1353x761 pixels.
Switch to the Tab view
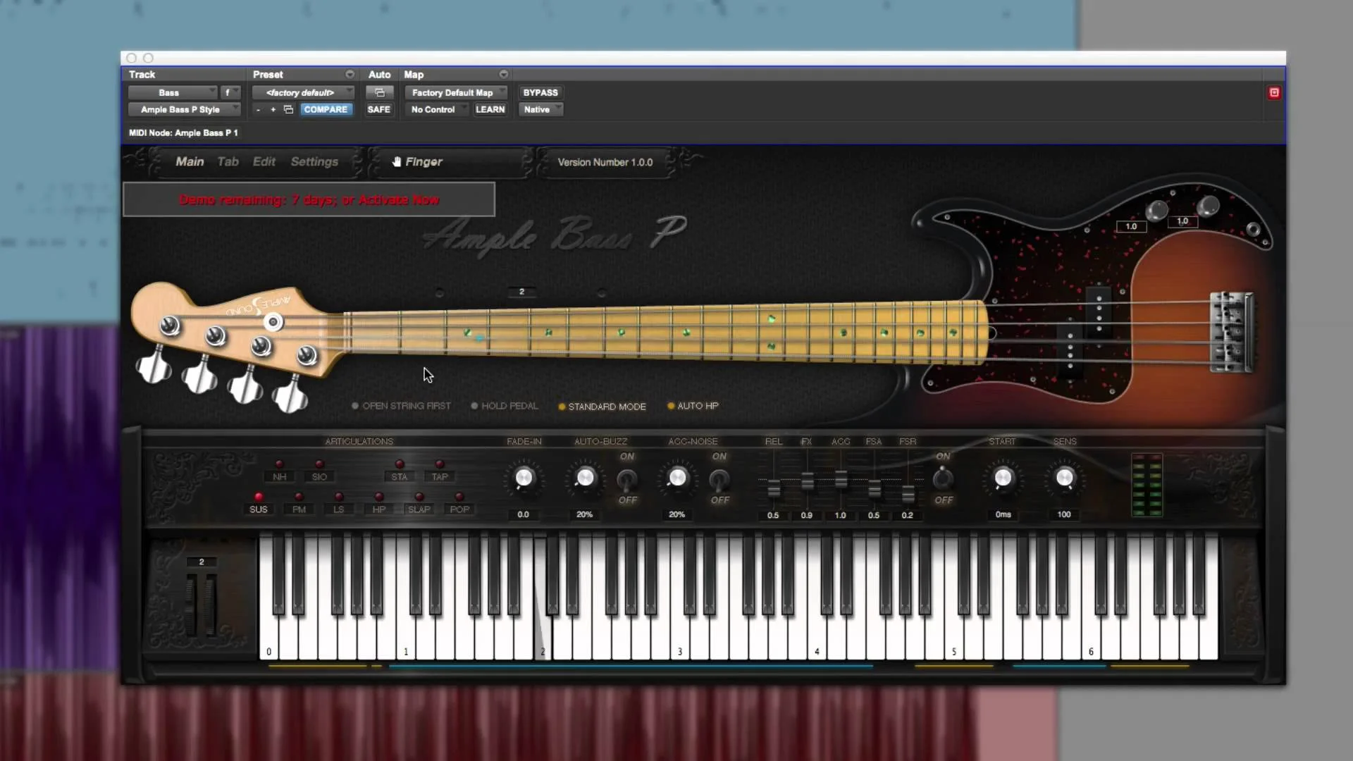click(x=227, y=161)
